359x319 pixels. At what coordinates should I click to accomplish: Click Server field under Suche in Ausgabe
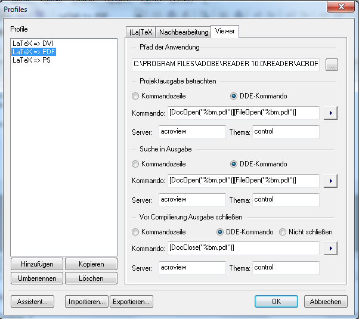[192, 200]
